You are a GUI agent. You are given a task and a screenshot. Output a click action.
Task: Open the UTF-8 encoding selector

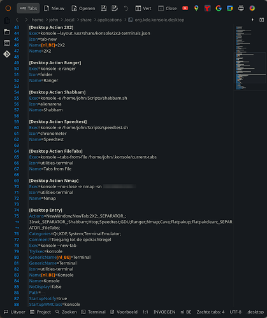(235, 312)
